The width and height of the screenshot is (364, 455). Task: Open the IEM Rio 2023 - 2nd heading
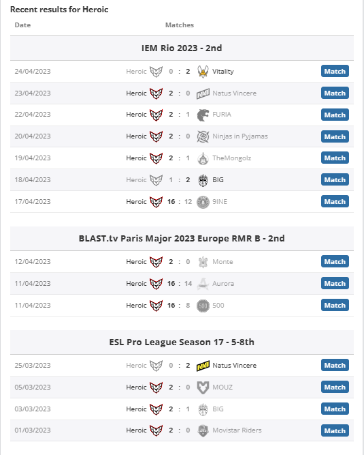182,48
